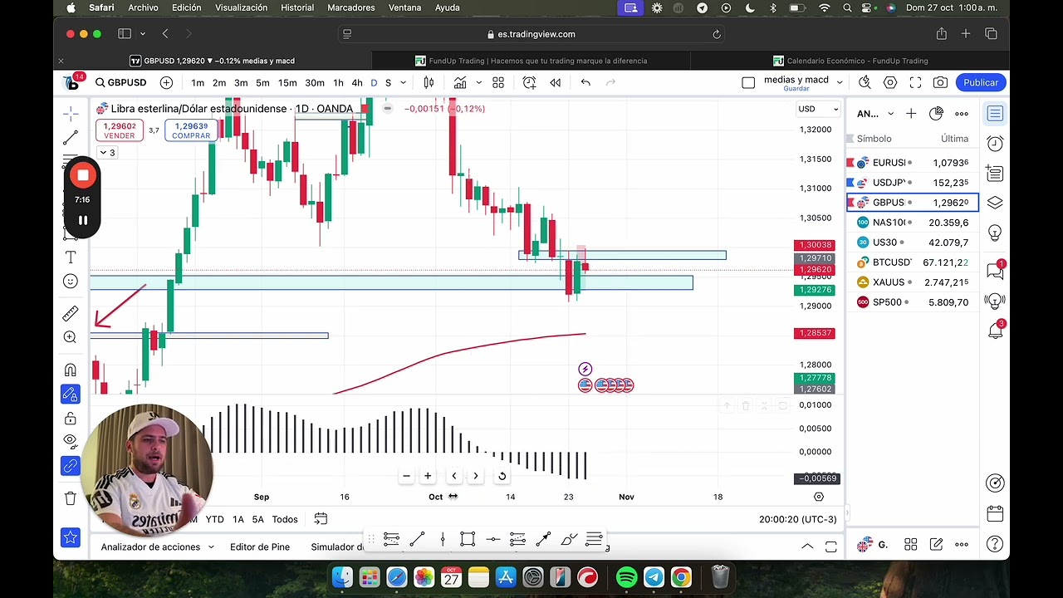Open the emoji icons tool
This screenshot has height=598, width=1063.
click(x=71, y=282)
